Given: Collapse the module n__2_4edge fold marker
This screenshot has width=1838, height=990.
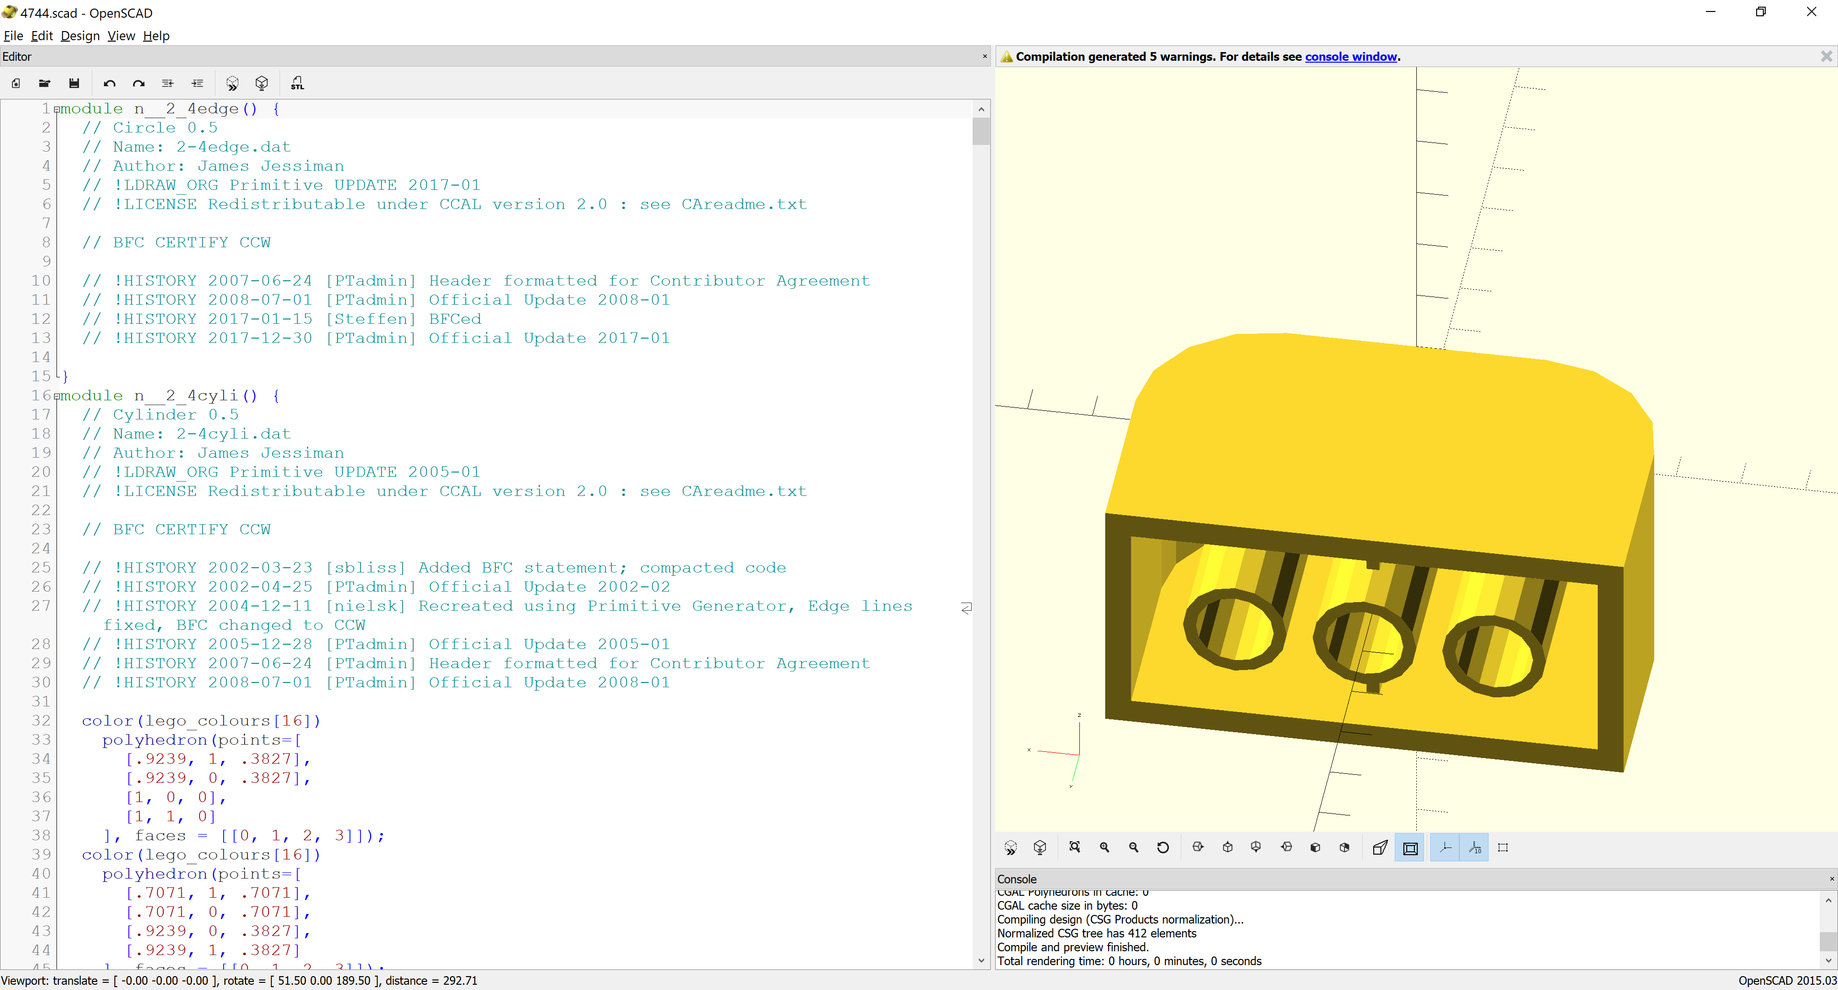Looking at the screenshot, I should pos(57,110).
